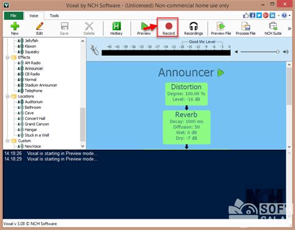Select the Grand Canyon location voice
This screenshot has width=295, height=230.
point(37,124)
